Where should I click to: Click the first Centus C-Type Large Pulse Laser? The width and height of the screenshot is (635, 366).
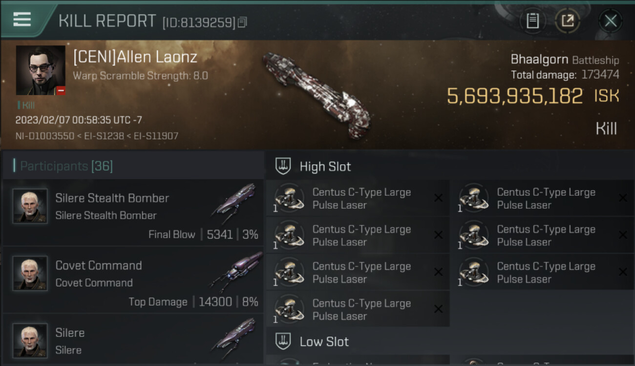coord(357,198)
